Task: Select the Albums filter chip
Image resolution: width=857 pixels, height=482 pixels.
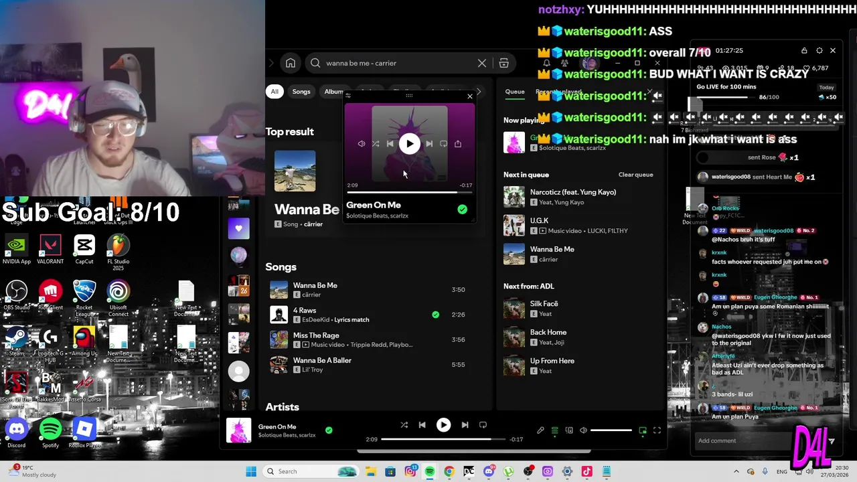Action: point(332,92)
